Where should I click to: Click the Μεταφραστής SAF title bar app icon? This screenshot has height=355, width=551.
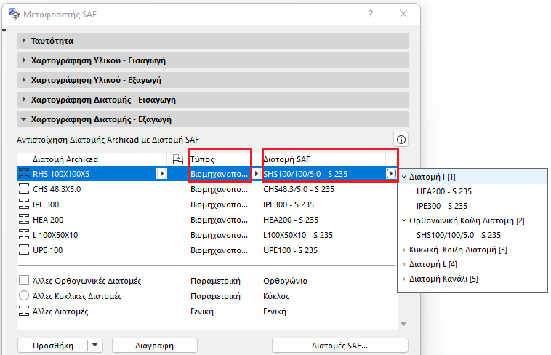(x=14, y=14)
